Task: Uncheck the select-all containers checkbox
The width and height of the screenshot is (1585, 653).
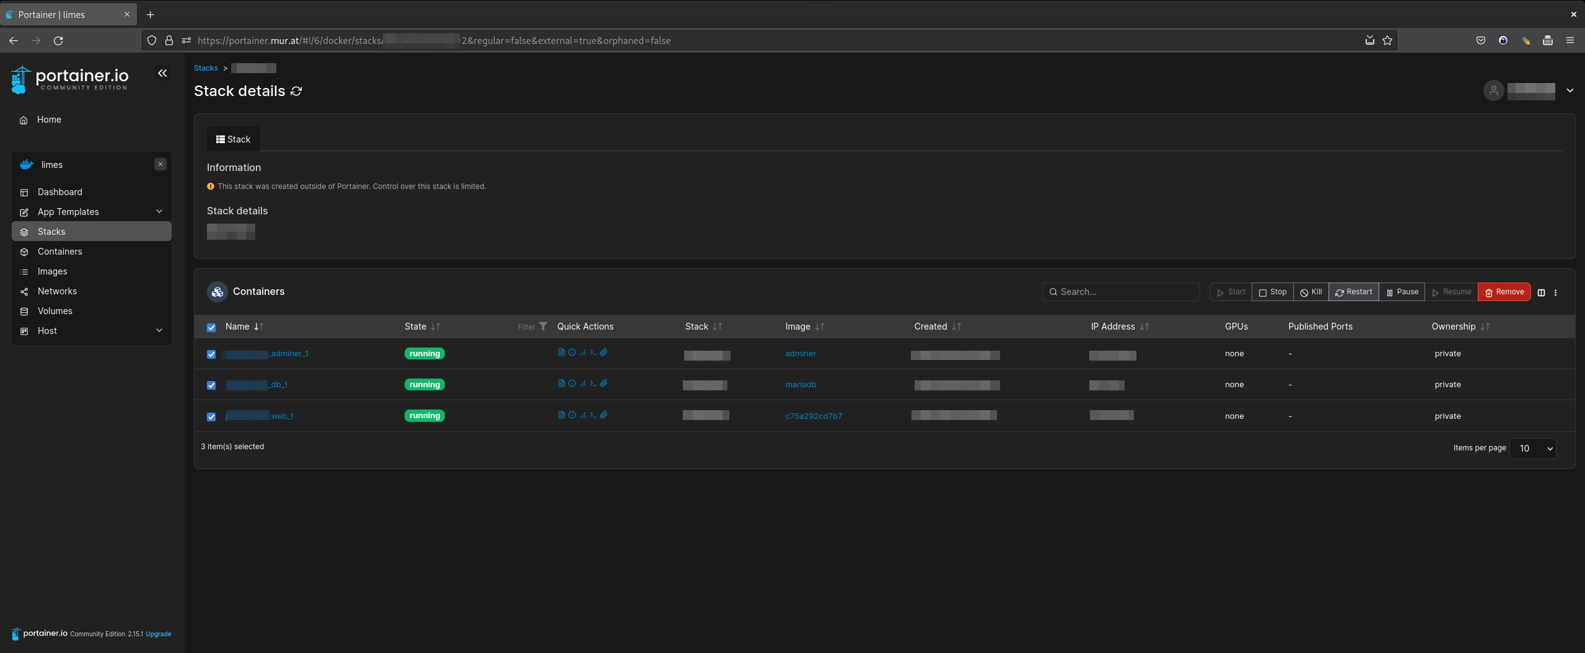Action: tap(211, 327)
